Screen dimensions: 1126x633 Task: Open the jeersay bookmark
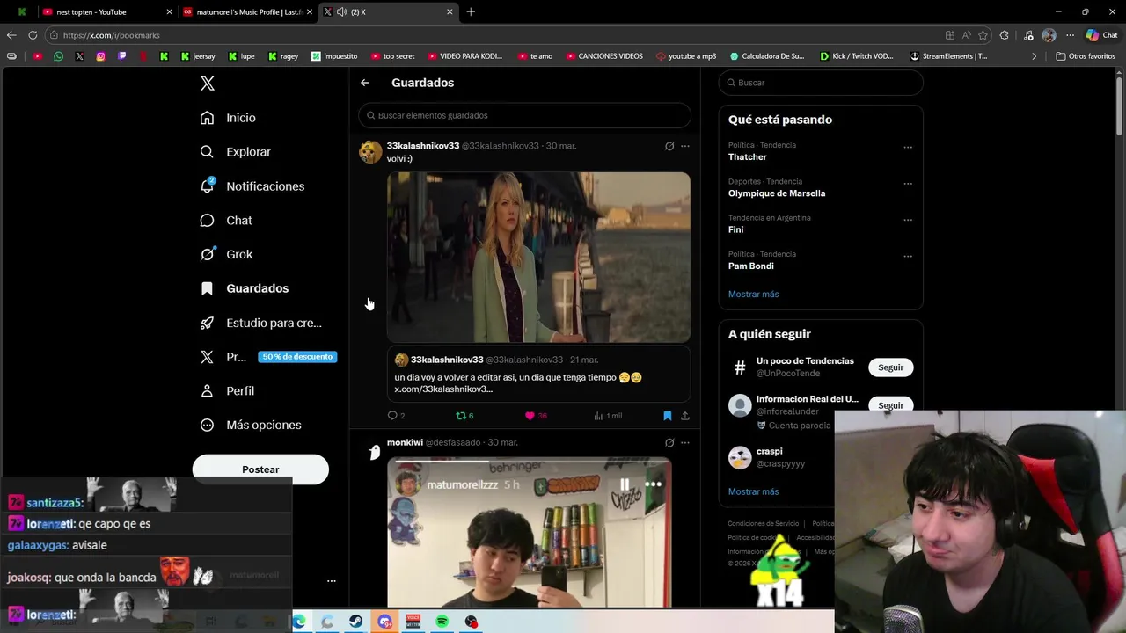click(198, 56)
